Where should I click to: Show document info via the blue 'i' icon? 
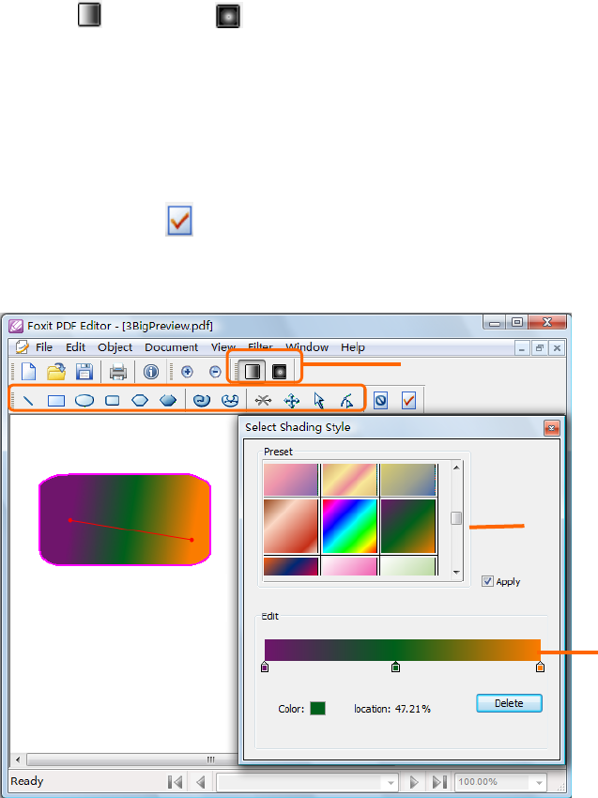pyautogui.click(x=151, y=372)
